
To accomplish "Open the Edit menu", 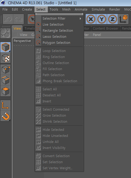I will tap(15, 9).
